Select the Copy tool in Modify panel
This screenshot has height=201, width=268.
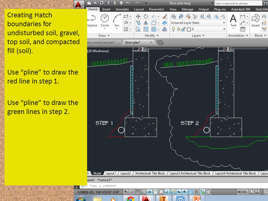pos(138,23)
